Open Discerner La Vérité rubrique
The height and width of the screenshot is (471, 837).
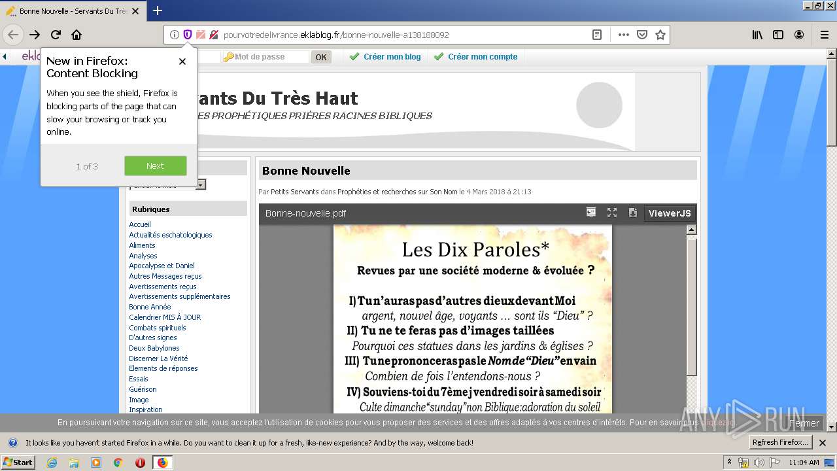tap(158, 358)
